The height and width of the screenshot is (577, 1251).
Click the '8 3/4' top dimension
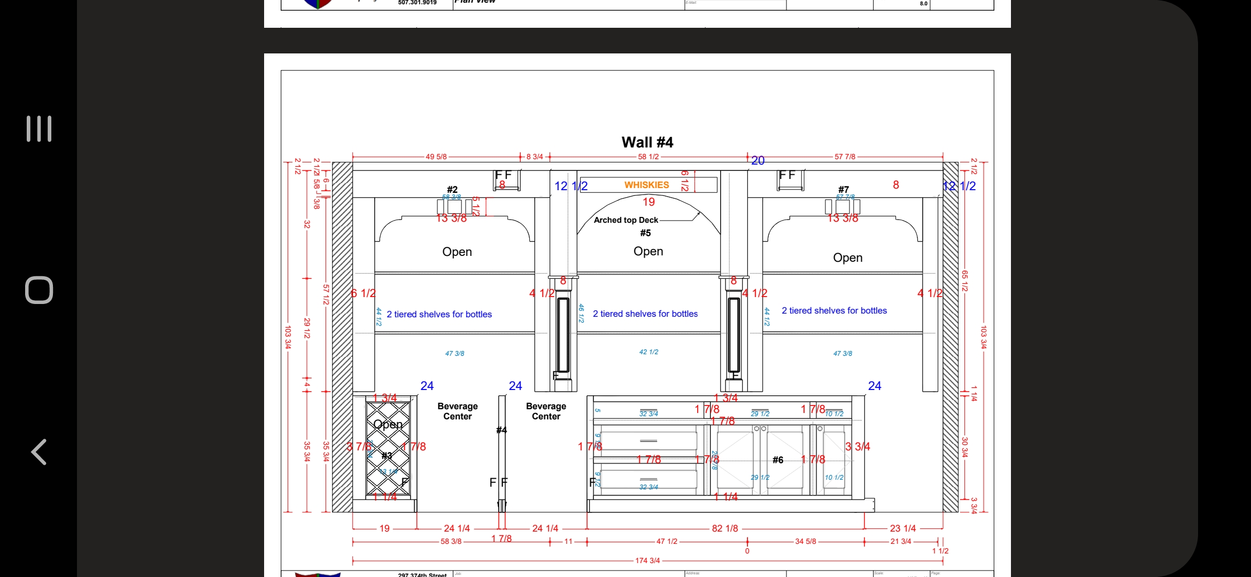[535, 157]
